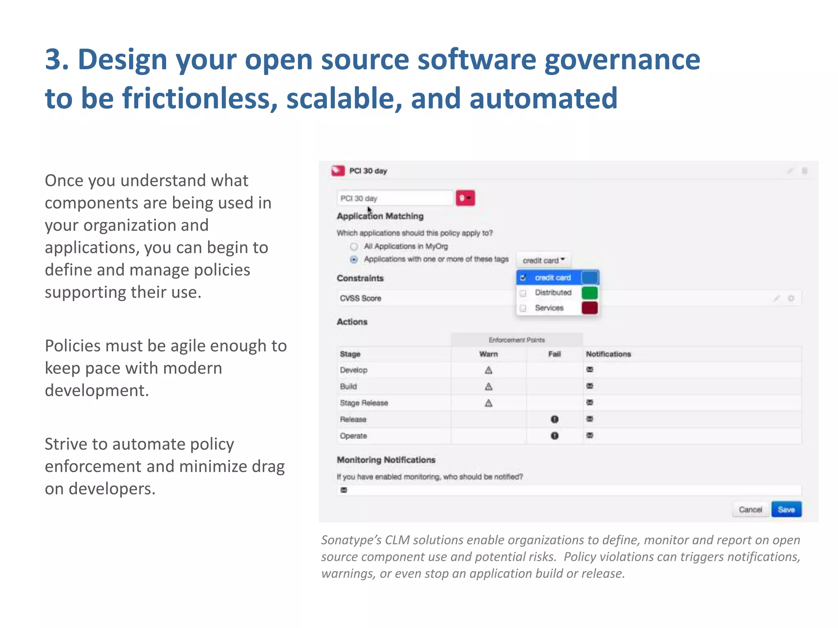Image resolution: width=838 pixels, height=628 pixels.
Task: Toggle the Warn triangle for Develop stage
Action: click(489, 370)
